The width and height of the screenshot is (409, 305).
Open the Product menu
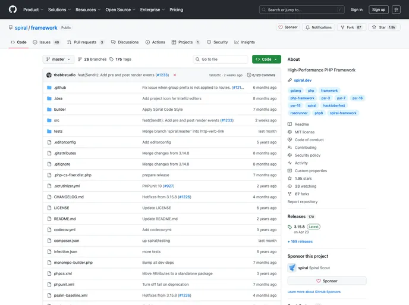[x=33, y=10]
